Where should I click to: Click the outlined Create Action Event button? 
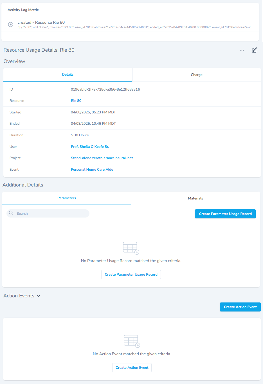tap(132, 368)
